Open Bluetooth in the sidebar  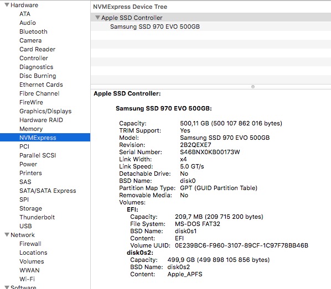coord(33,31)
